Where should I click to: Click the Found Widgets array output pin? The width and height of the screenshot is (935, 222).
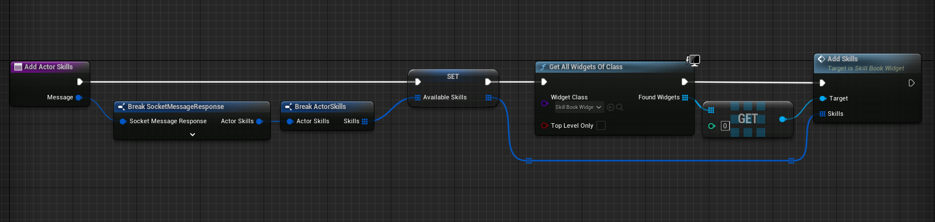click(x=685, y=98)
